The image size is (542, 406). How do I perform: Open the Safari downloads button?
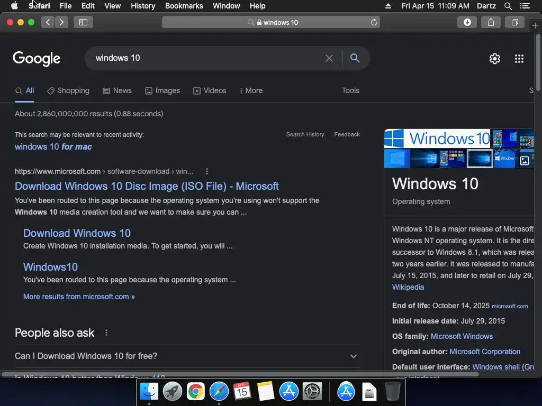point(467,22)
